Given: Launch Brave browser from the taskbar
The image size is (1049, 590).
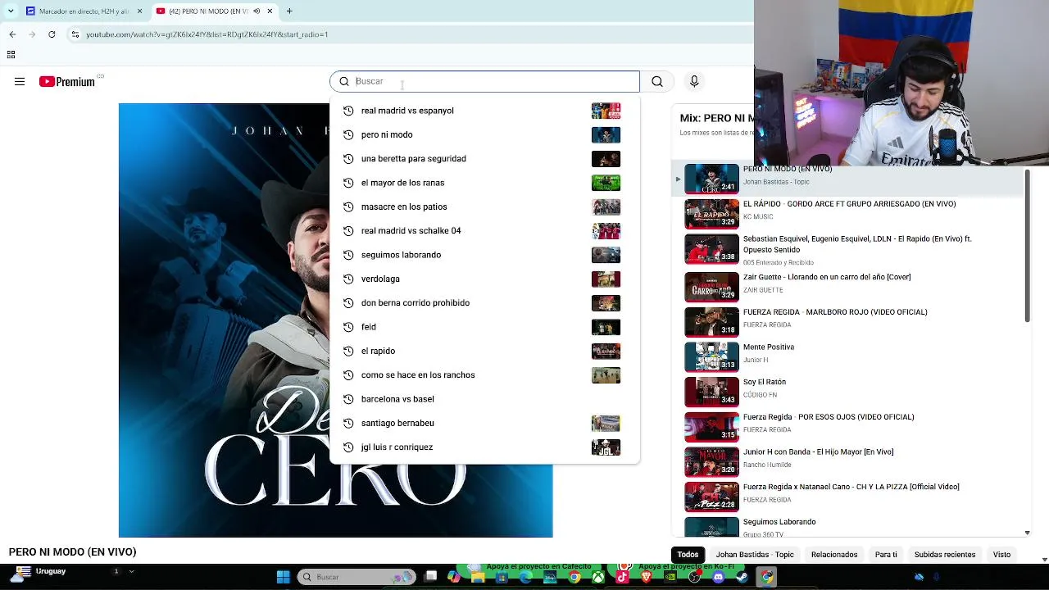Looking at the screenshot, I should (647, 577).
